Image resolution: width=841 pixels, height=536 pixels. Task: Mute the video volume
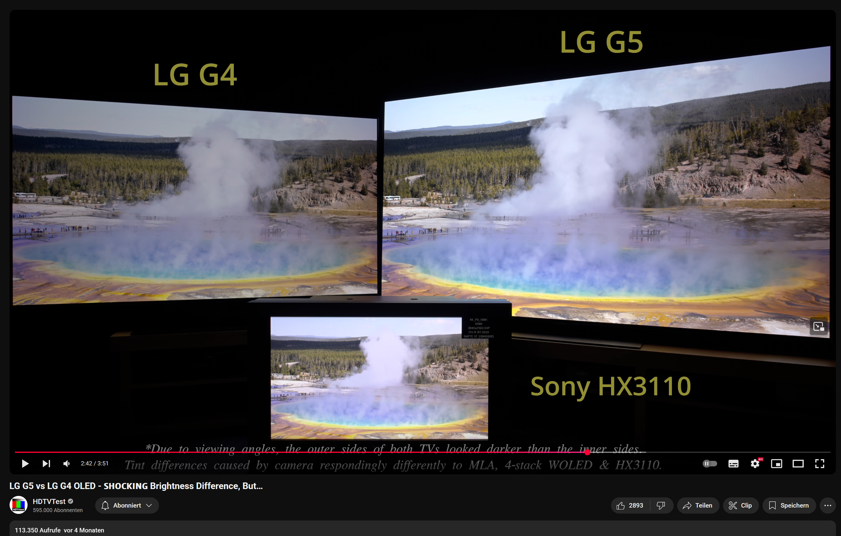[x=66, y=463]
